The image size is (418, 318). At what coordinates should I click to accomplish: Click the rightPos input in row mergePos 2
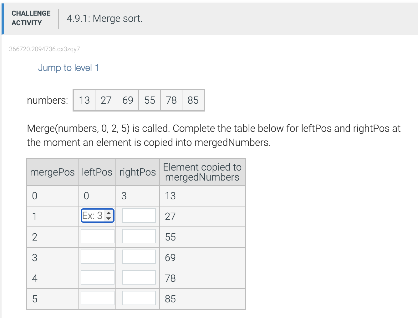[x=139, y=236]
